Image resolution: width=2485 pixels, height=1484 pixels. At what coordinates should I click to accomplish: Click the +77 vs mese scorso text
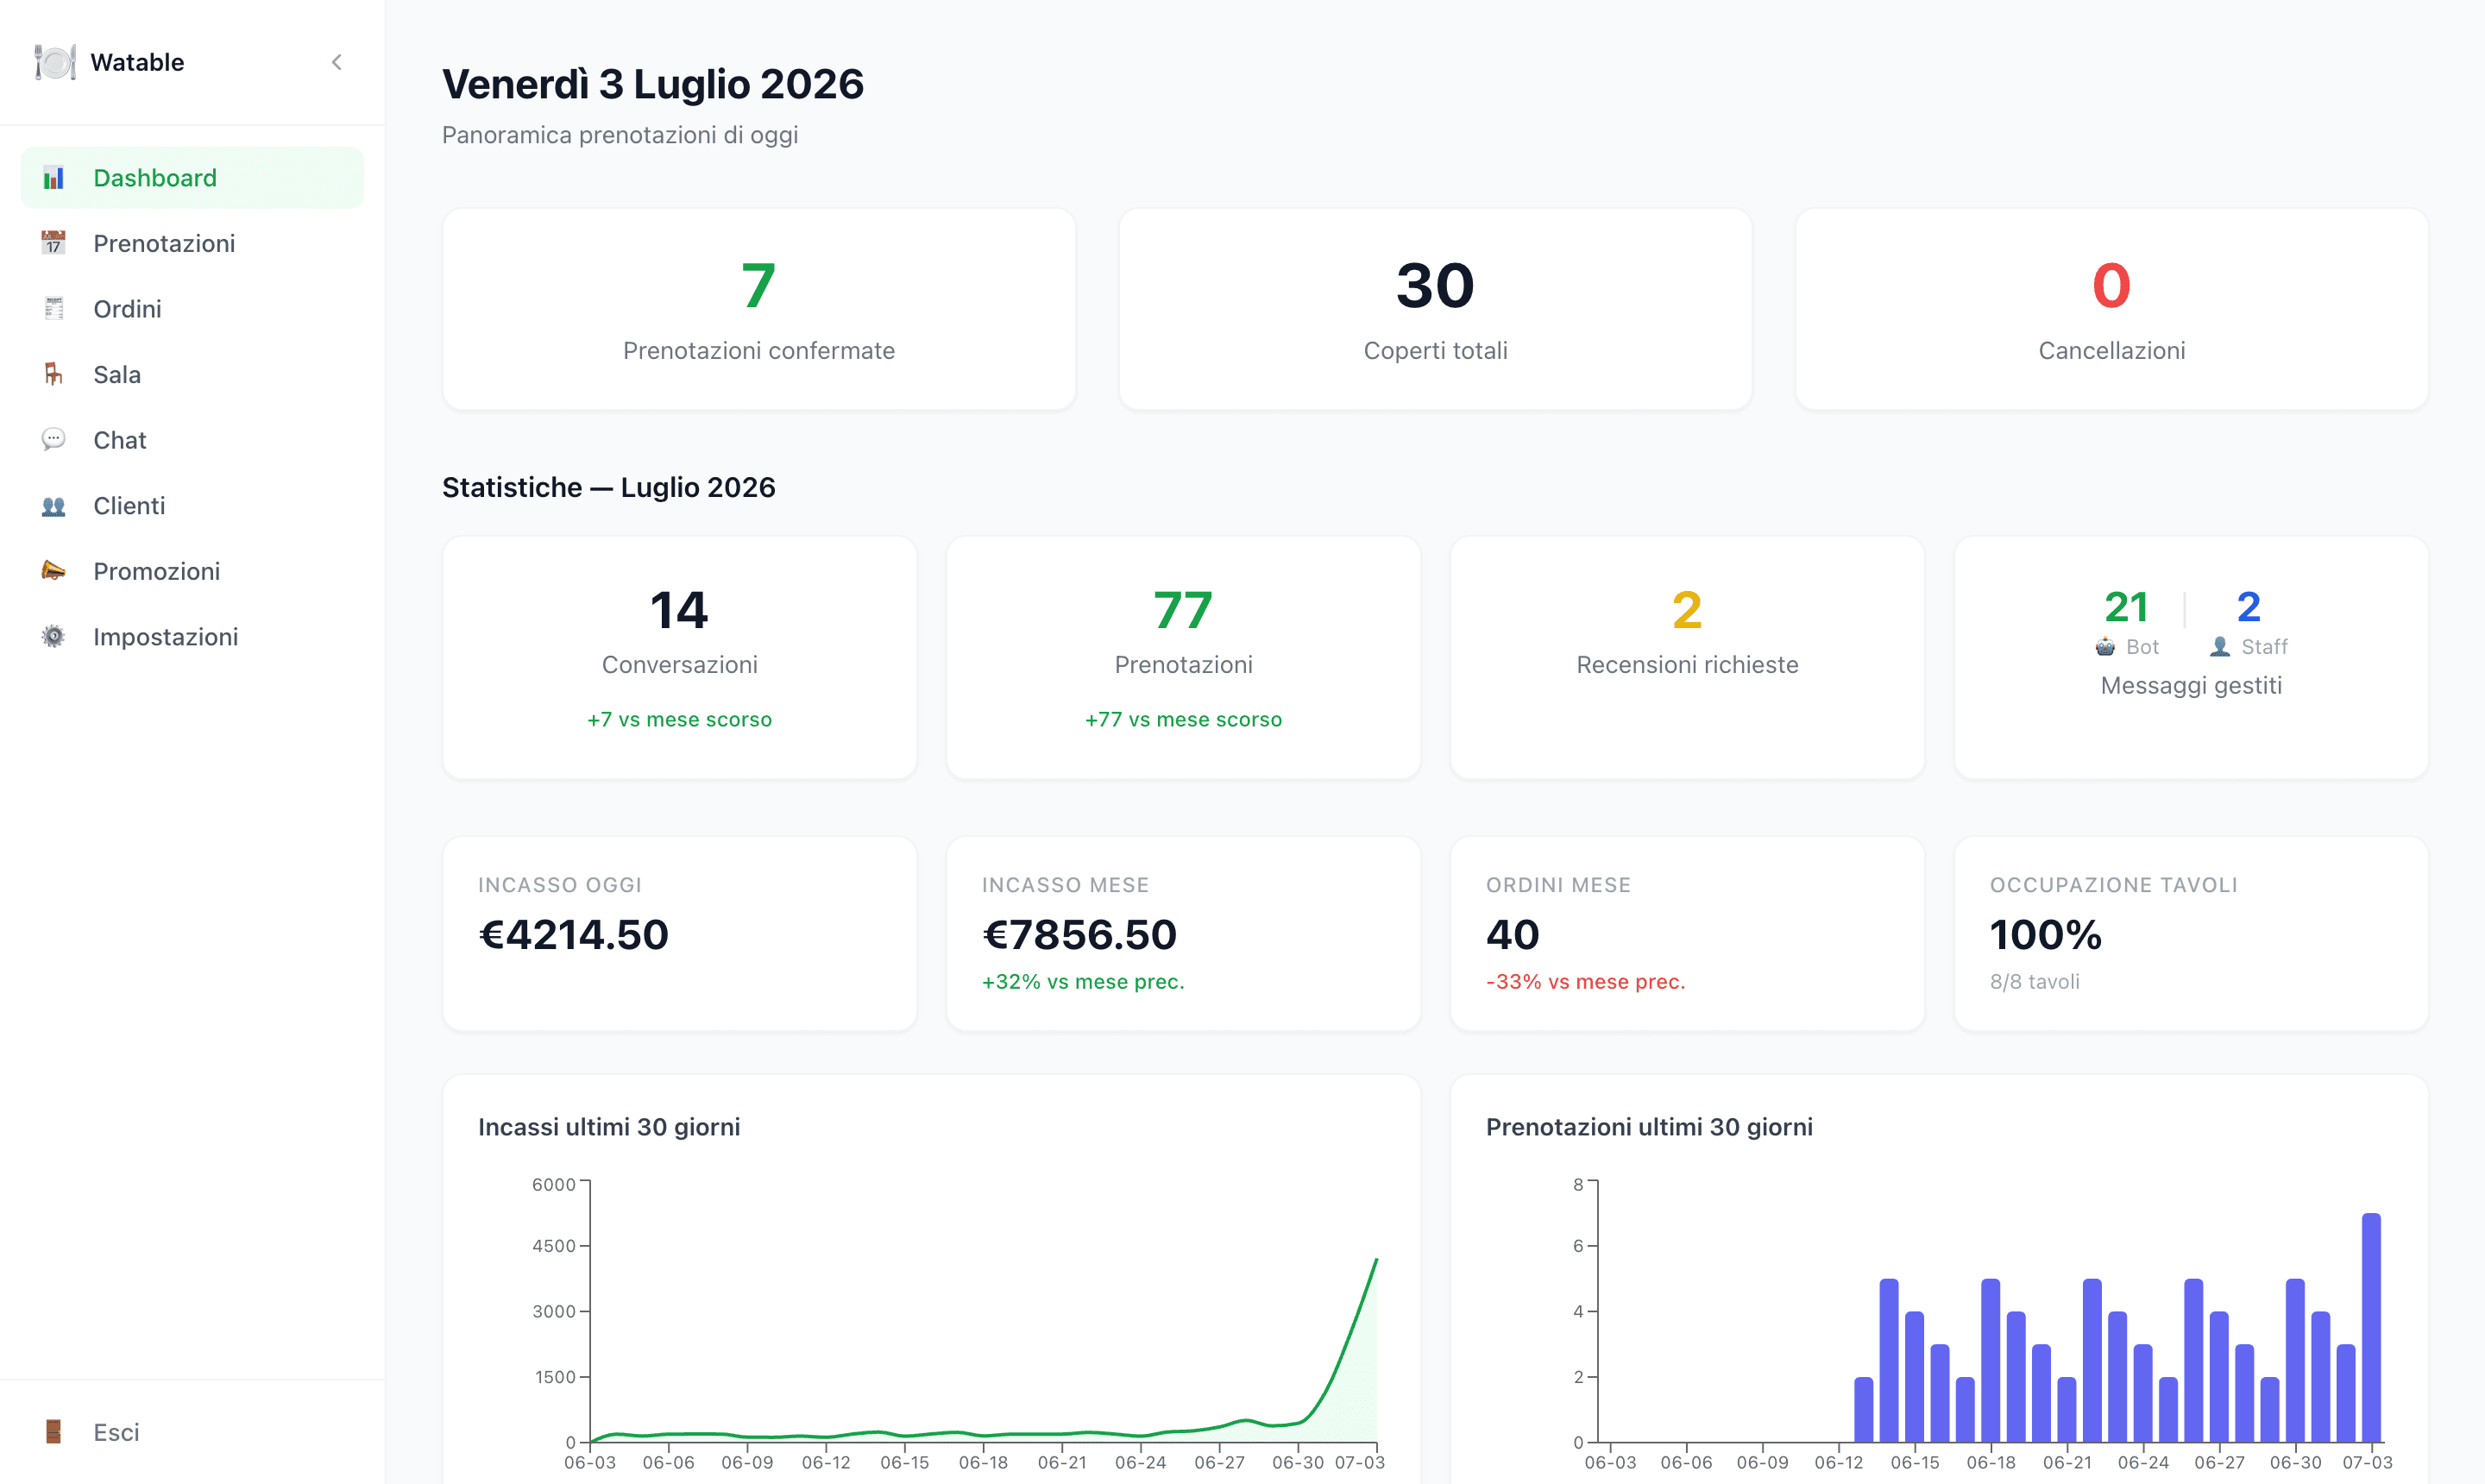click(1183, 720)
